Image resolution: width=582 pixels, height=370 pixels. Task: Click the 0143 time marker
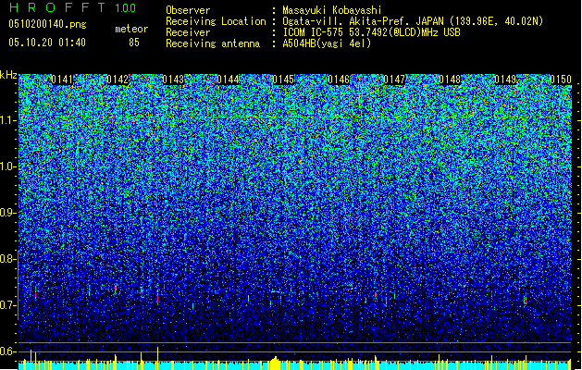coord(173,80)
